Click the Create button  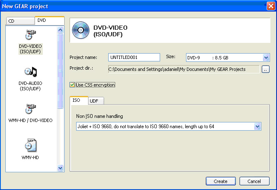[x=221, y=181]
